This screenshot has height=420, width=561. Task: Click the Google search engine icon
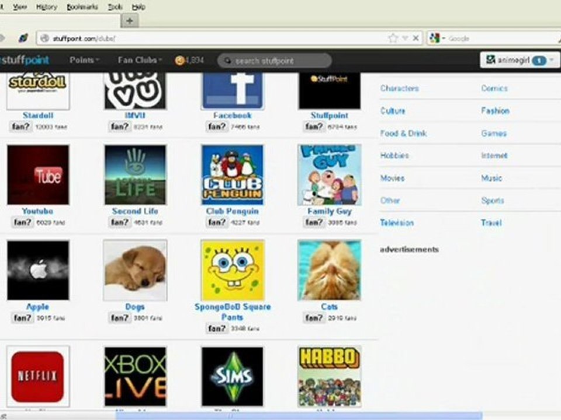(x=434, y=38)
